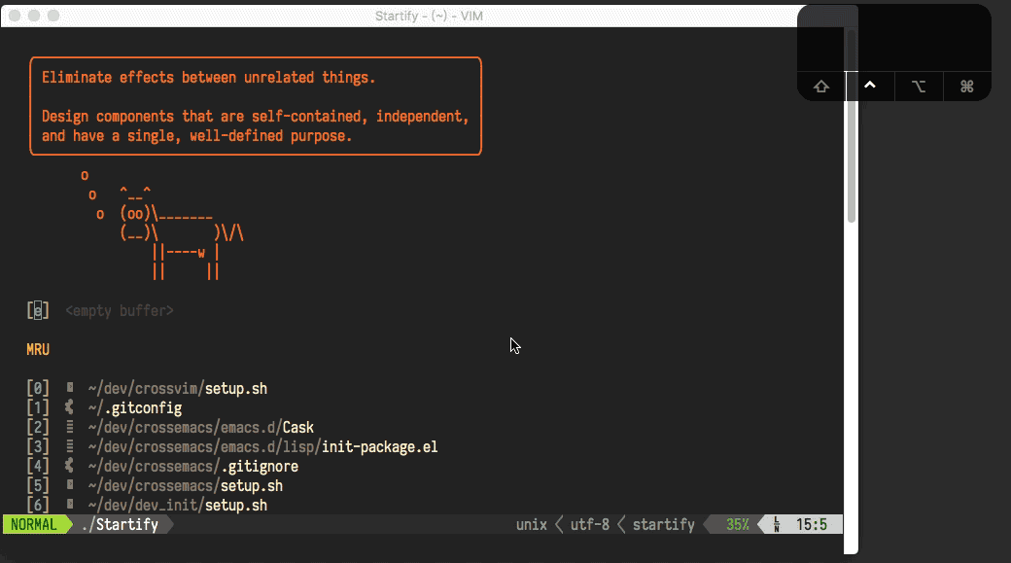Click the NORMAL mode indicator
Screen dimensions: 1011x563
coord(33,524)
